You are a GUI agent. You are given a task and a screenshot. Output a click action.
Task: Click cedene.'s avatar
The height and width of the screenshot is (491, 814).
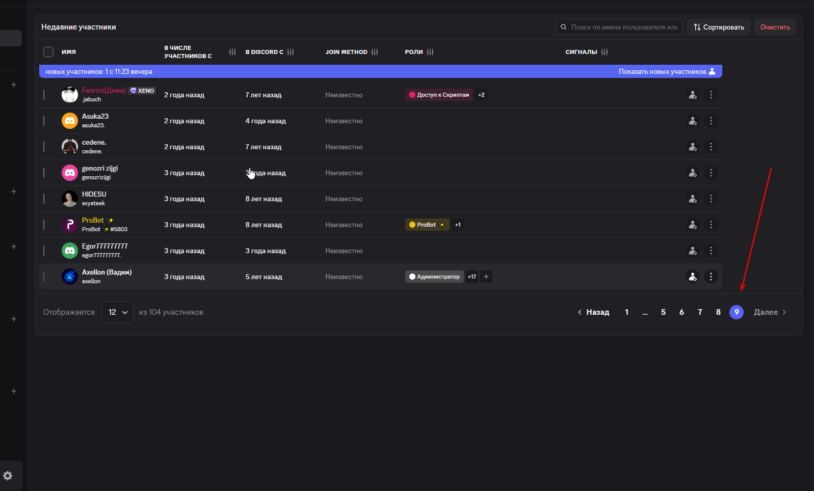[70, 147]
